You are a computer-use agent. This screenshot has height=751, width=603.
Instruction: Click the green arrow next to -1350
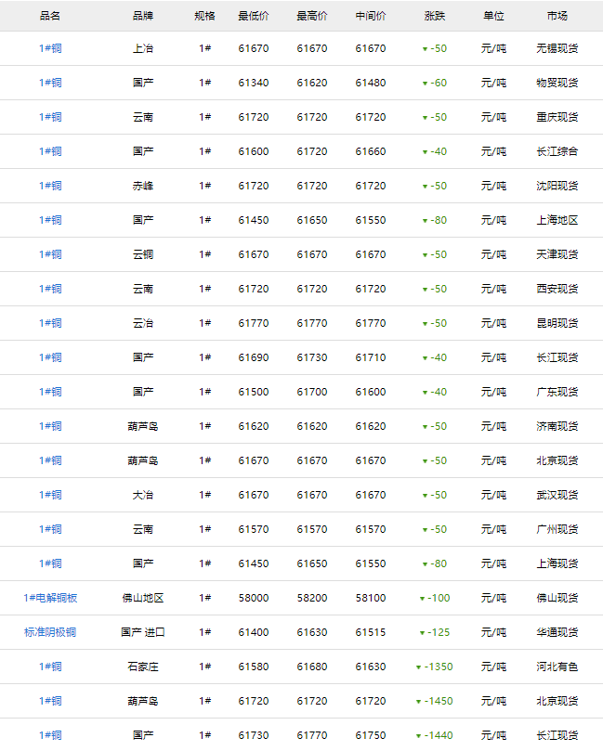pos(419,667)
